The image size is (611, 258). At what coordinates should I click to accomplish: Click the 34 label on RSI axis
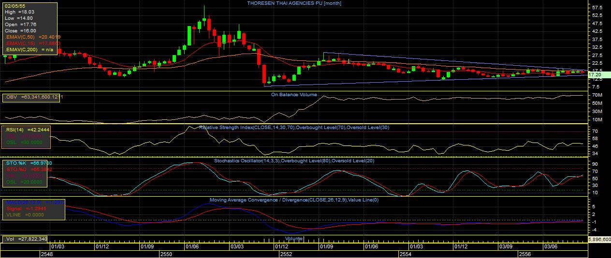click(594, 154)
